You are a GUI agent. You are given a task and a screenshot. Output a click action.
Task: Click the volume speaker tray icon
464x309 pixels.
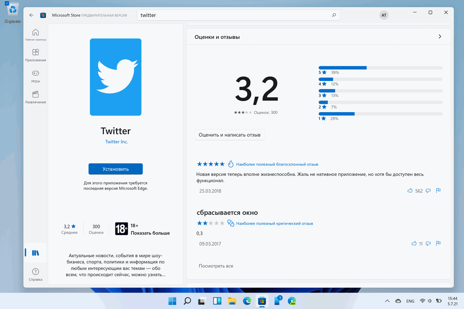[x=430, y=301]
